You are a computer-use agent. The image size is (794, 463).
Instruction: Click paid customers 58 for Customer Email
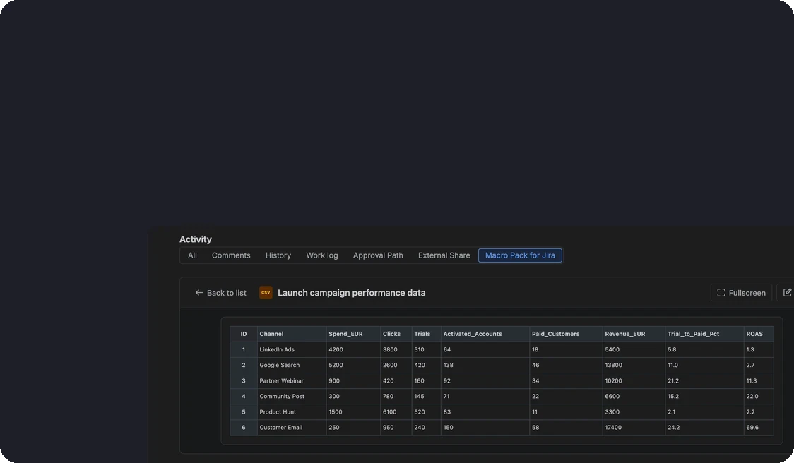566,428
